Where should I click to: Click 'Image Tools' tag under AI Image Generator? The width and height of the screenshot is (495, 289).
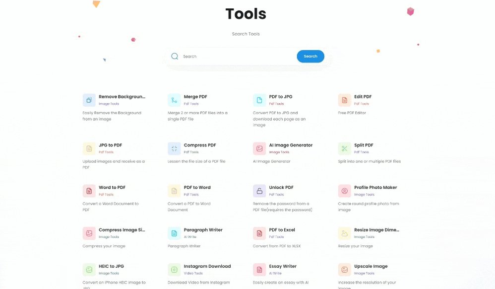coord(279,152)
